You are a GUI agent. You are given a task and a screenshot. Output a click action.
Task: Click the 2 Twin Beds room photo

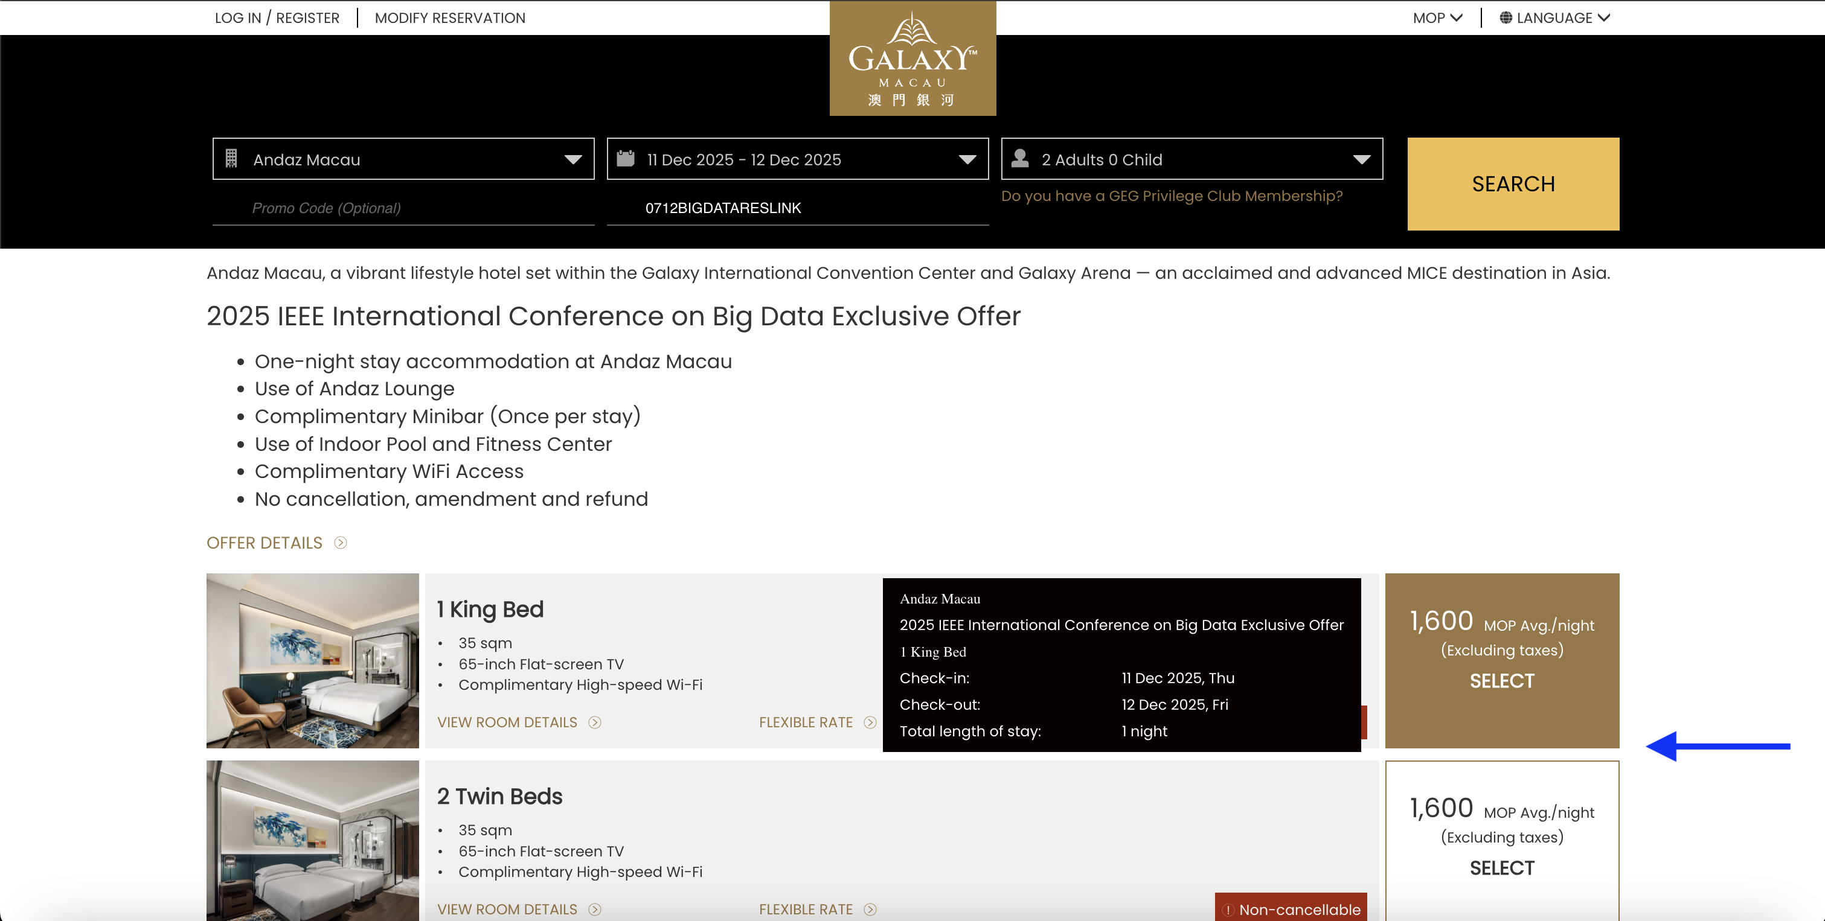[312, 841]
